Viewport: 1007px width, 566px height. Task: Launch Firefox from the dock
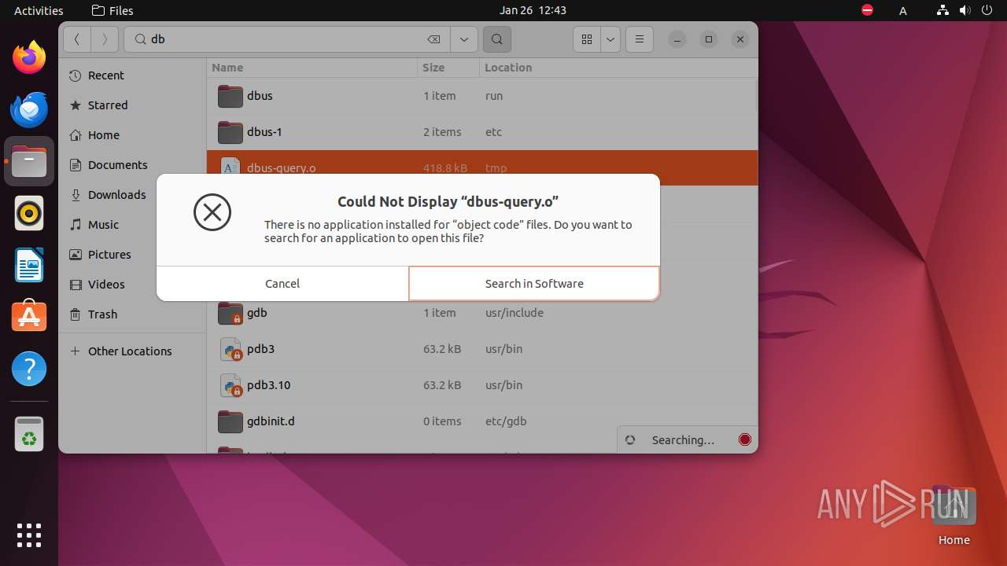pyautogui.click(x=29, y=57)
